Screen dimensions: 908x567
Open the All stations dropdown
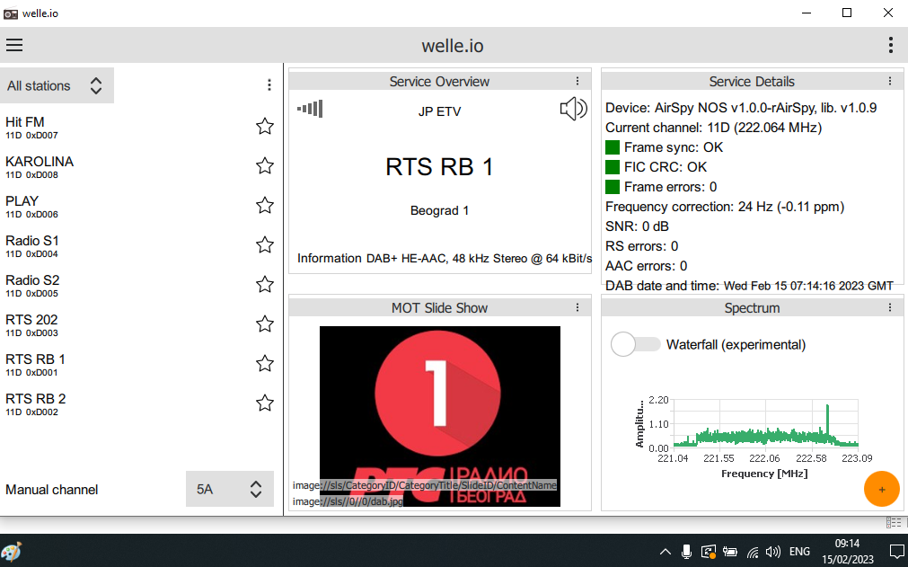[x=57, y=85]
